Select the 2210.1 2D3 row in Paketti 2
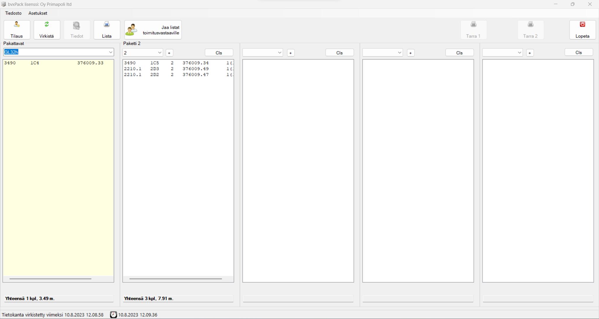Screen dimensions: 599x319 click(x=166, y=69)
